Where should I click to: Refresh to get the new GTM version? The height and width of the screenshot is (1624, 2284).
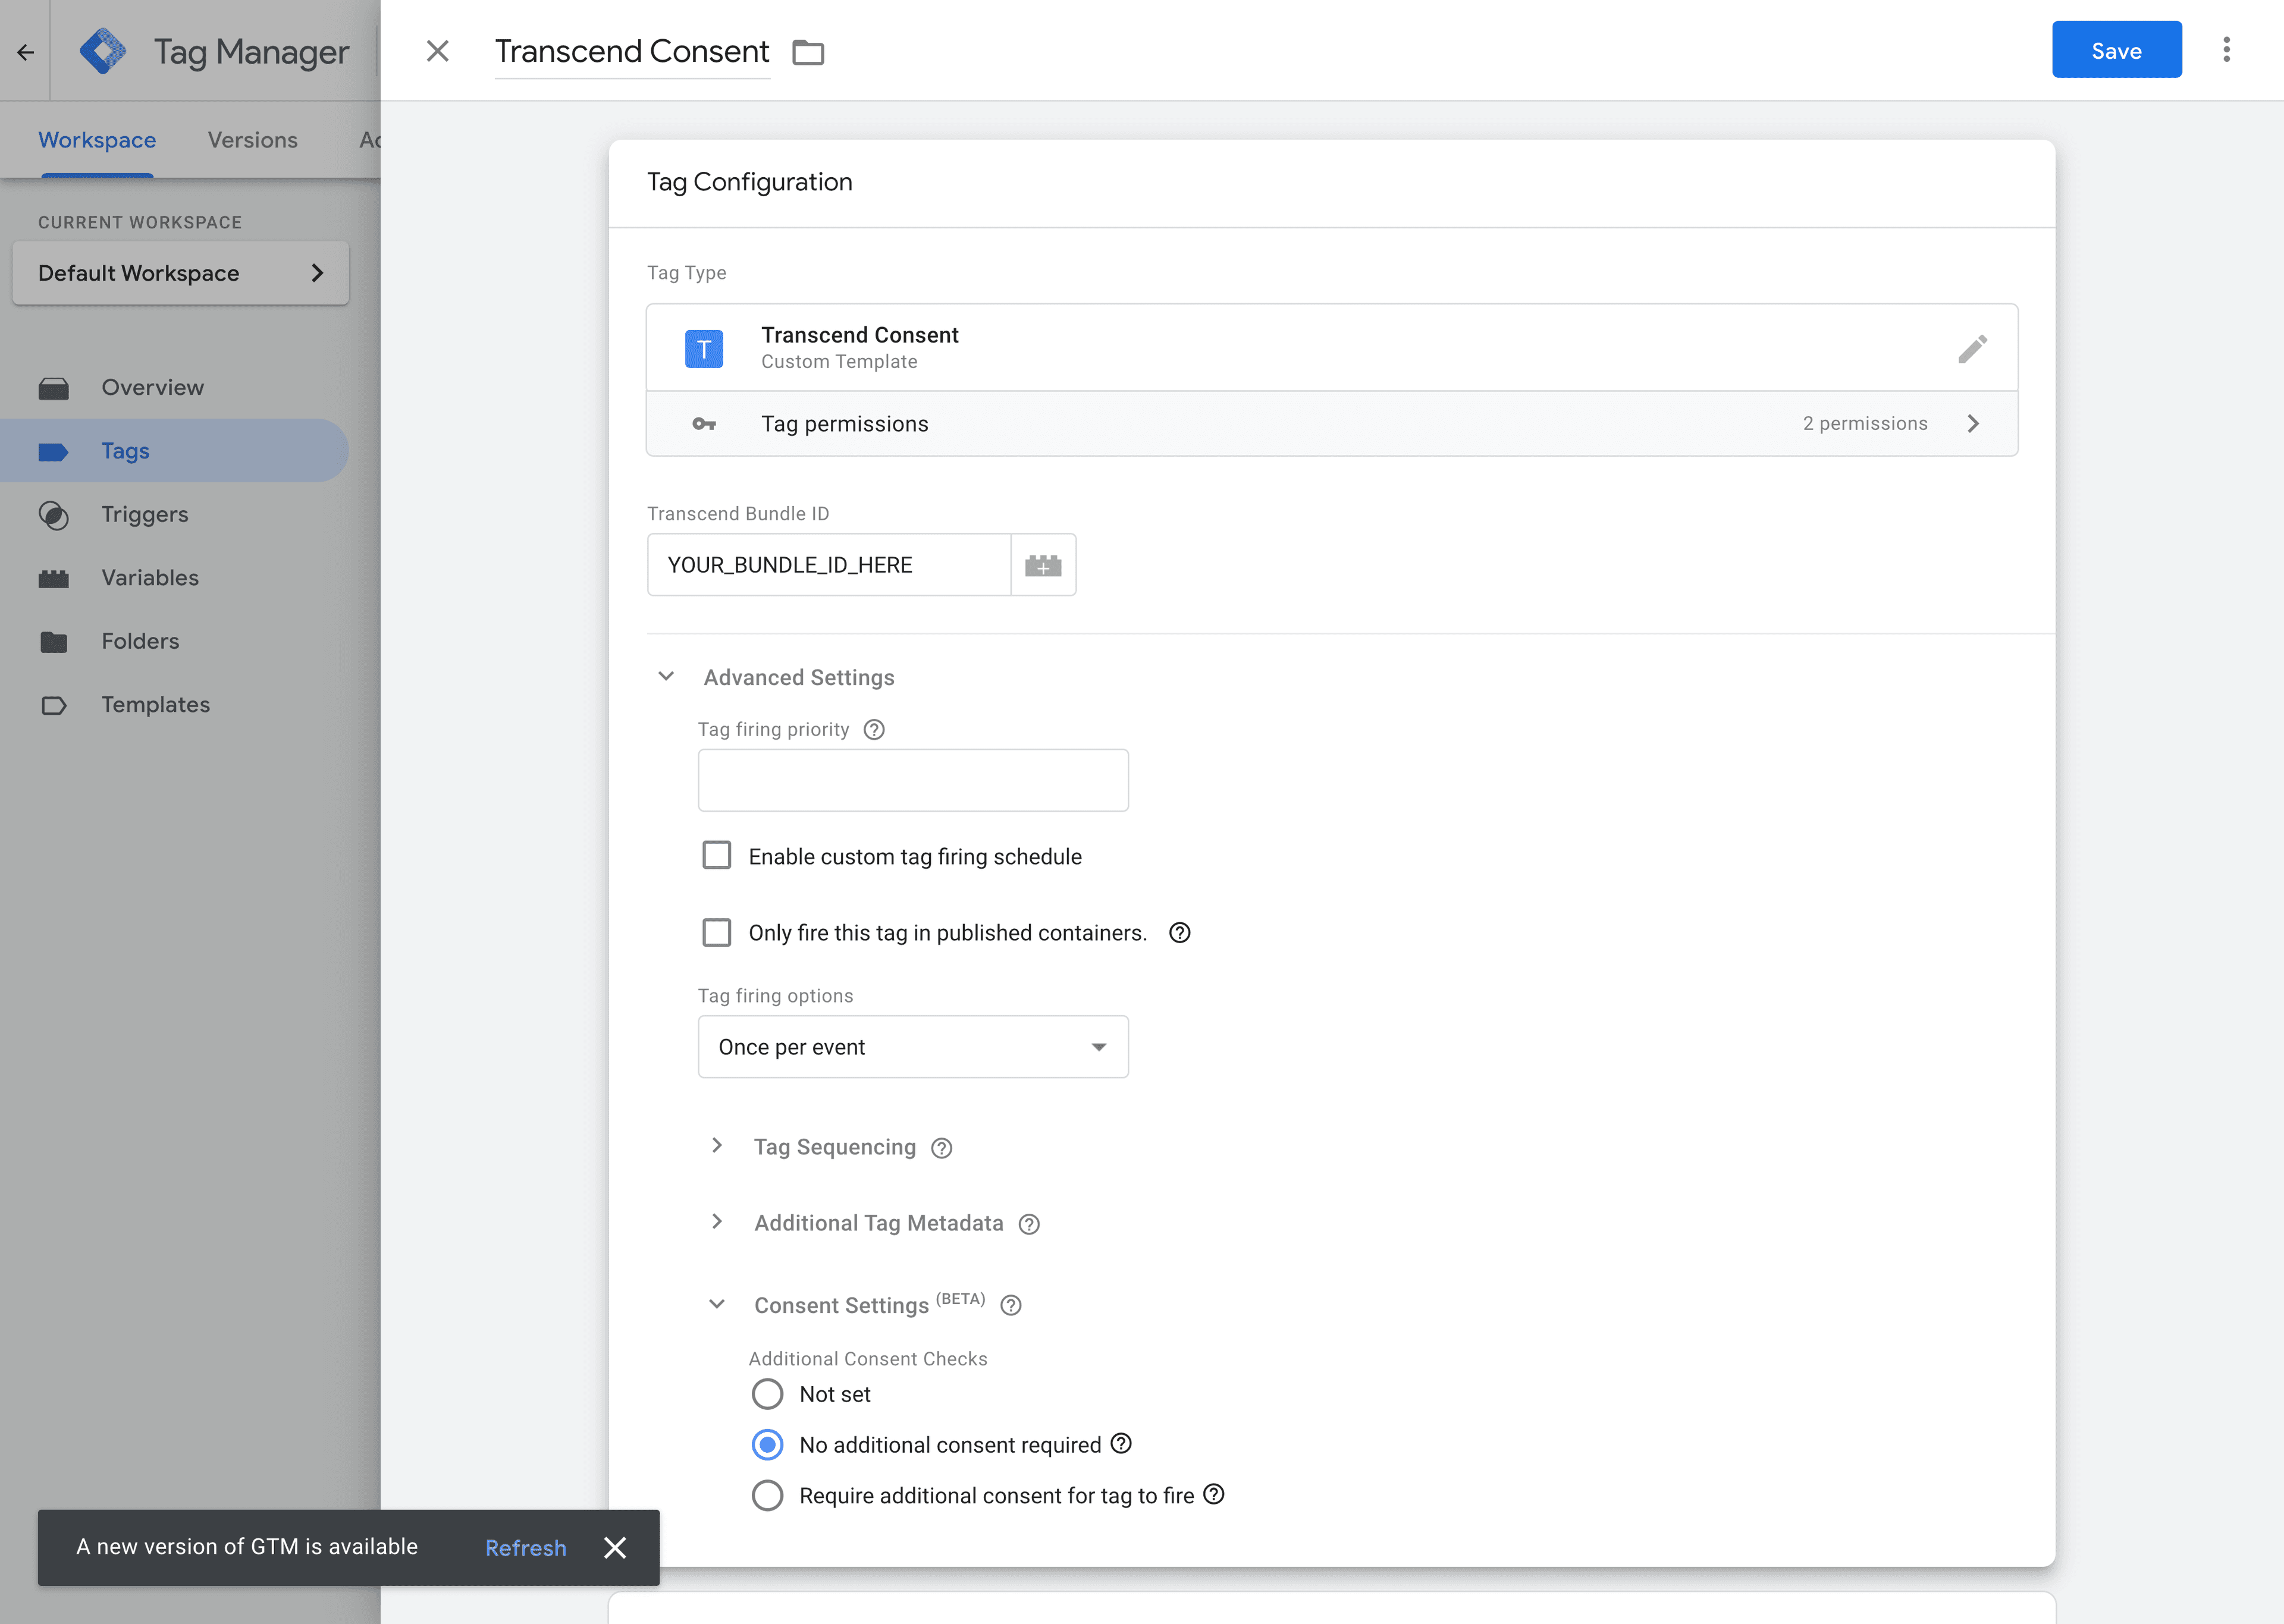tap(525, 1547)
